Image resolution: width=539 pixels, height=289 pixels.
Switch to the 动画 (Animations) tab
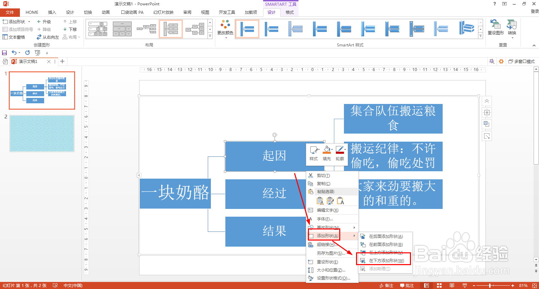pos(106,12)
